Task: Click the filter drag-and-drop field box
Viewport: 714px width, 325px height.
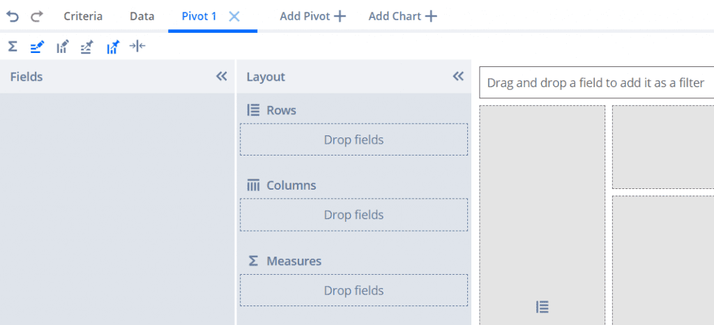Action: tap(596, 83)
